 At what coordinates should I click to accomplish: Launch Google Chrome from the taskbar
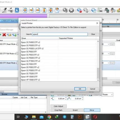click(49, 117)
